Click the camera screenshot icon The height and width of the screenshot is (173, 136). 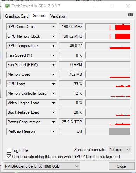click(x=130, y=15)
